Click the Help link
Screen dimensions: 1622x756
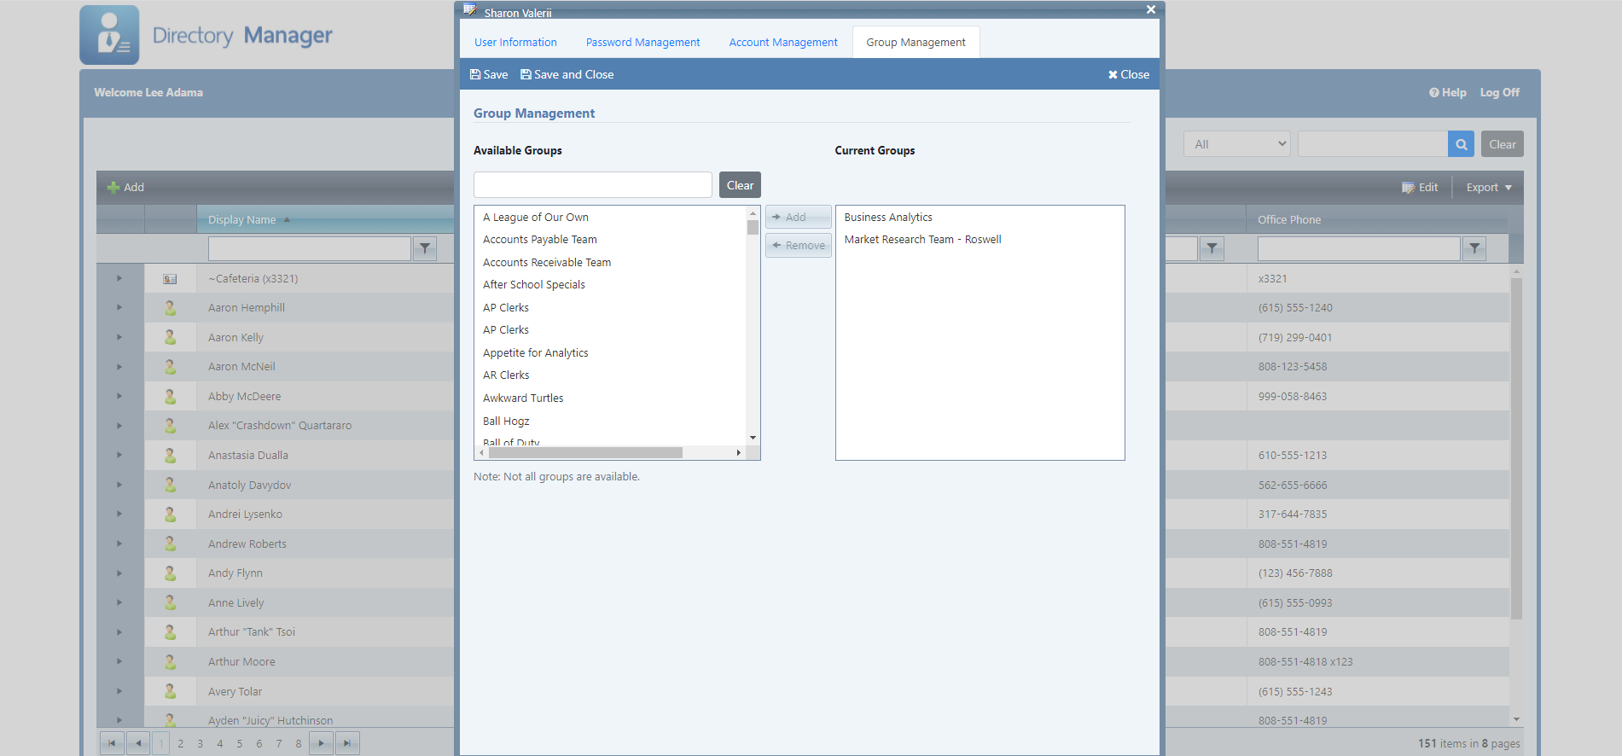1448,92
